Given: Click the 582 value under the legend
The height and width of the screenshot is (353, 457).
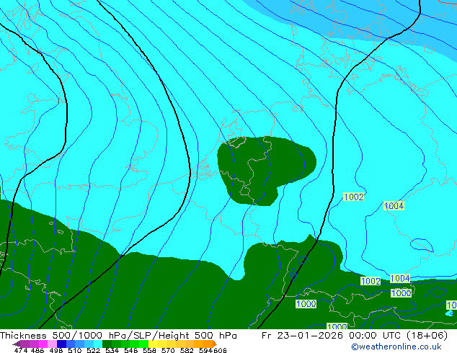Looking at the screenshot, I should tap(187, 350).
